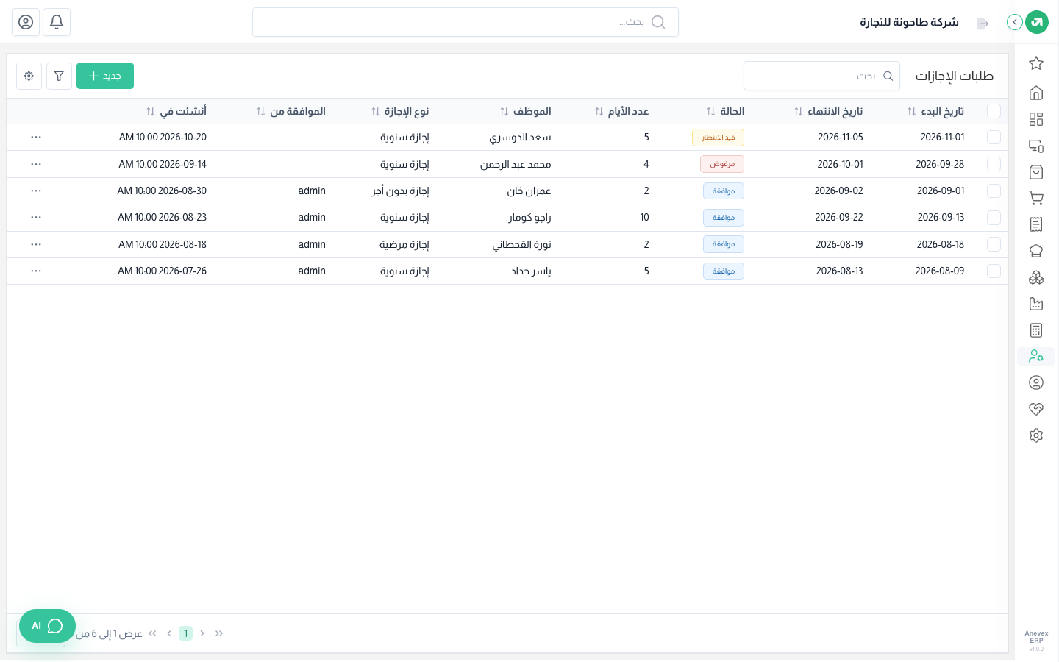Open the factory manufacturing icon in sidebar
Screen dimensions: 1059x662
click(1036, 304)
